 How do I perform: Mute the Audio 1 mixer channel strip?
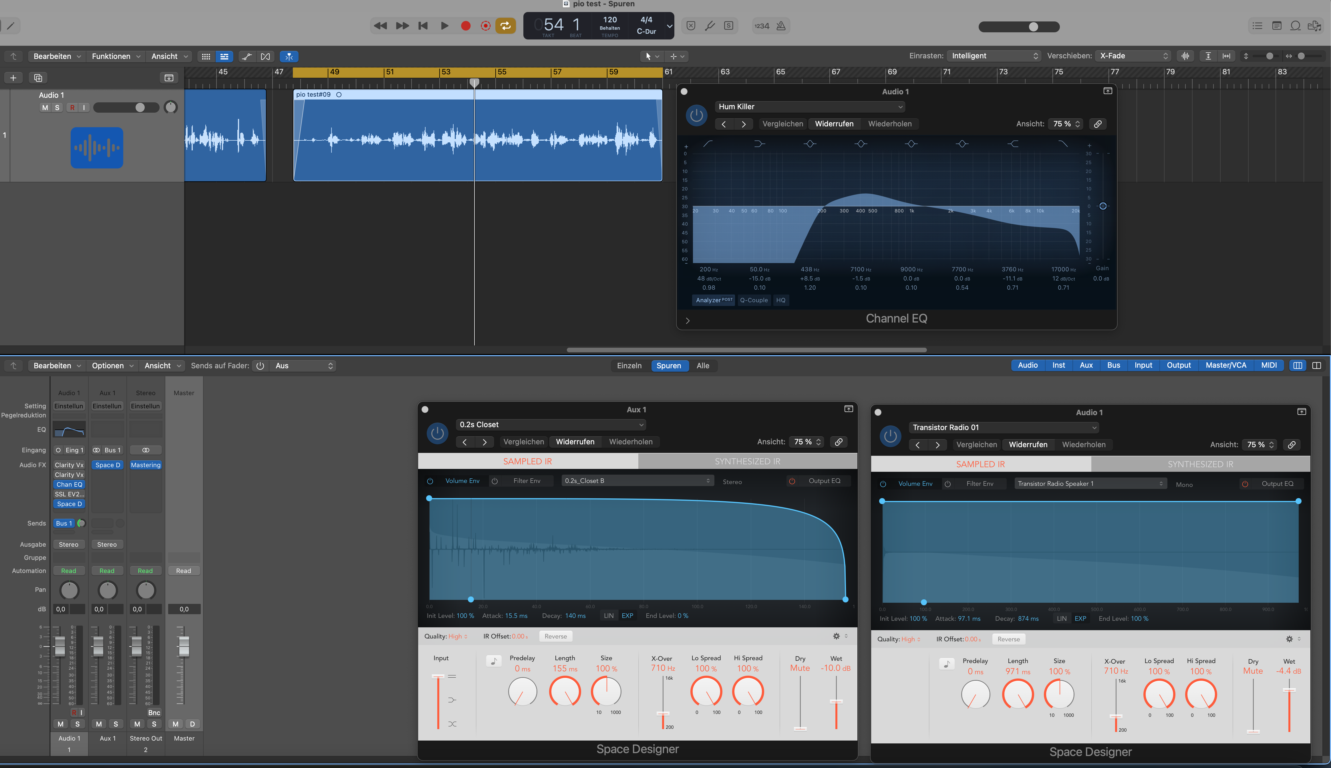[x=61, y=724]
